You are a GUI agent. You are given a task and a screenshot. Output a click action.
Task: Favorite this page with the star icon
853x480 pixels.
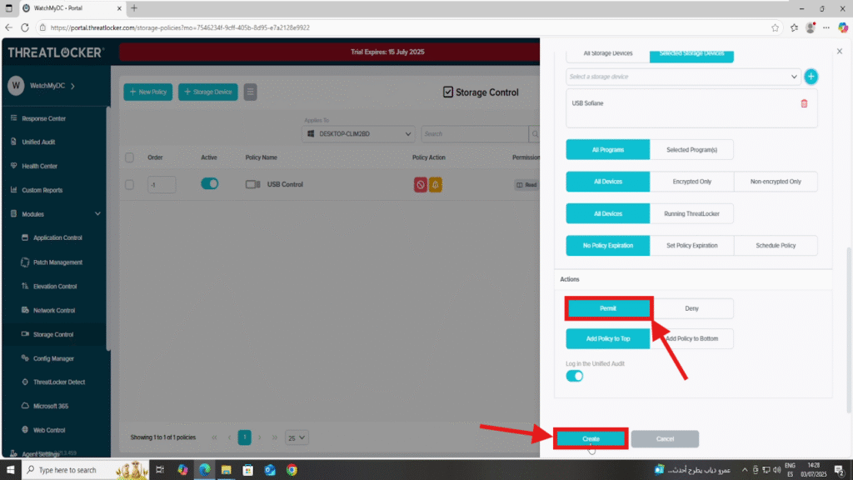(x=775, y=27)
